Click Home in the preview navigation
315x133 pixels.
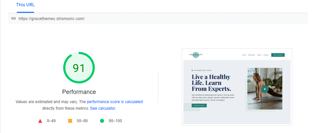tap(244, 55)
